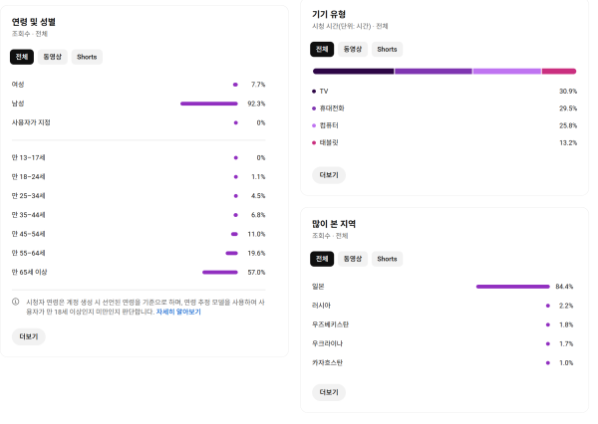Select 전체 tab in 많이 본 지역 card
The width and height of the screenshot is (598, 424).
pos(322,259)
